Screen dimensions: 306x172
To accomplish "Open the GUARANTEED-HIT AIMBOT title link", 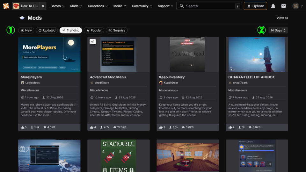I will coord(251,77).
